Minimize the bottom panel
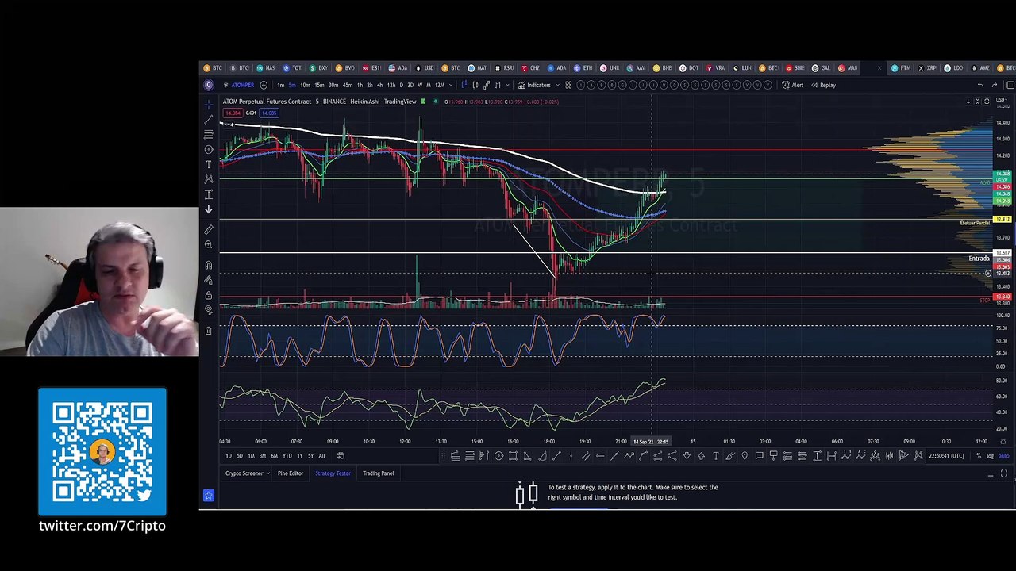This screenshot has height=571, width=1016. 991,474
